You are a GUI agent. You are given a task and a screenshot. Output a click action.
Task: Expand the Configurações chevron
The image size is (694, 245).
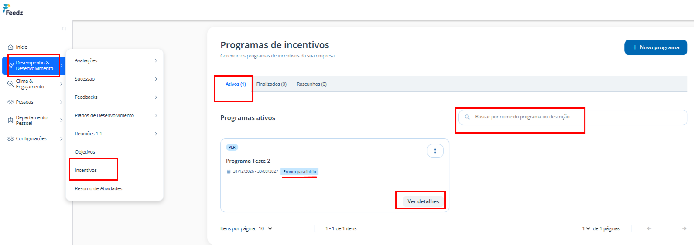click(x=62, y=138)
